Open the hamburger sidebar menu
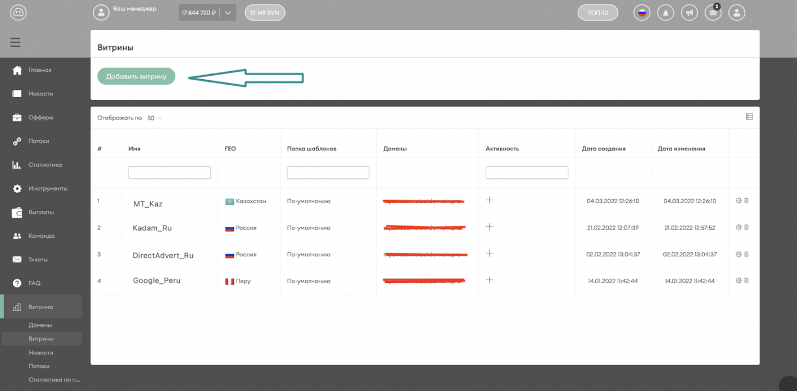797x391 pixels. tap(15, 42)
